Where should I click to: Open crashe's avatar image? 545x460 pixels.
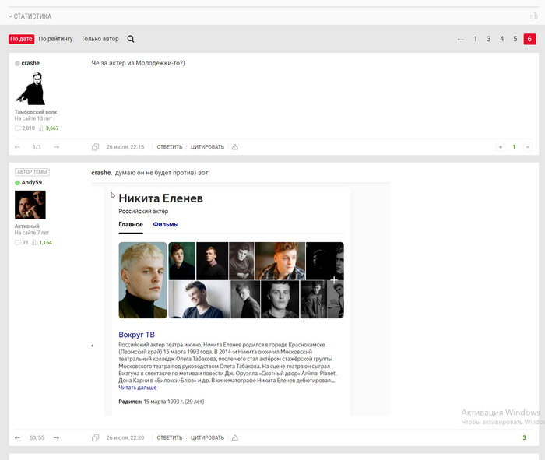tap(30, 88)
